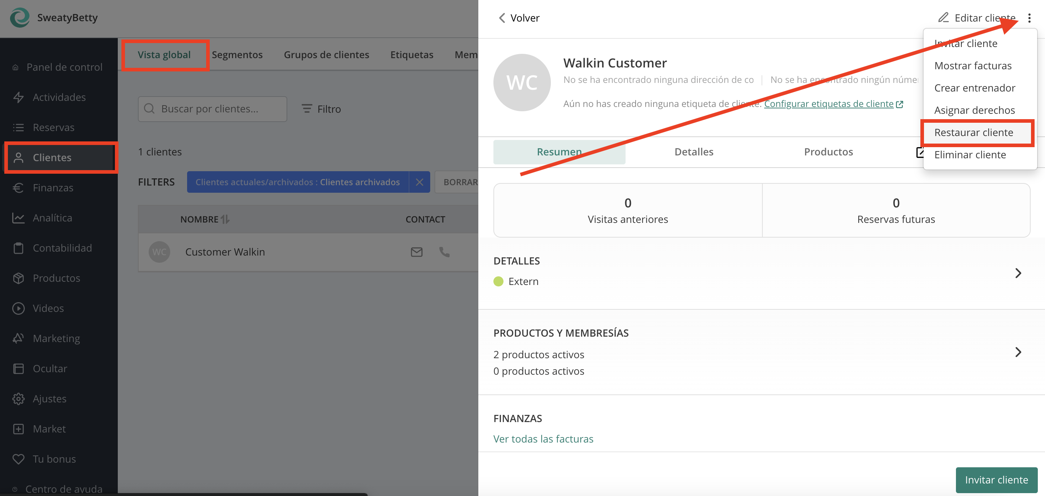Open Ver todas las facturas link
The height and width of the screenshot is (496, 1045).
(543, 439)
